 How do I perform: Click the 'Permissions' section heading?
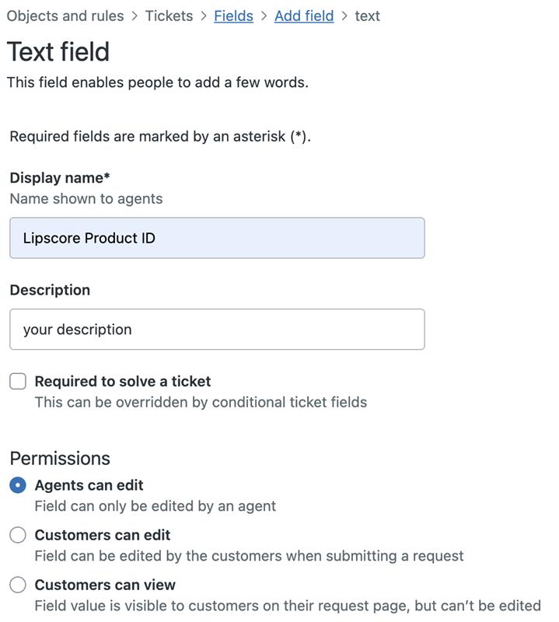[60, 458]
